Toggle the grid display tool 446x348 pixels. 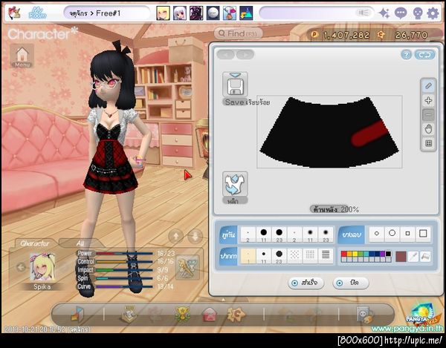click(x=428, y=143)
